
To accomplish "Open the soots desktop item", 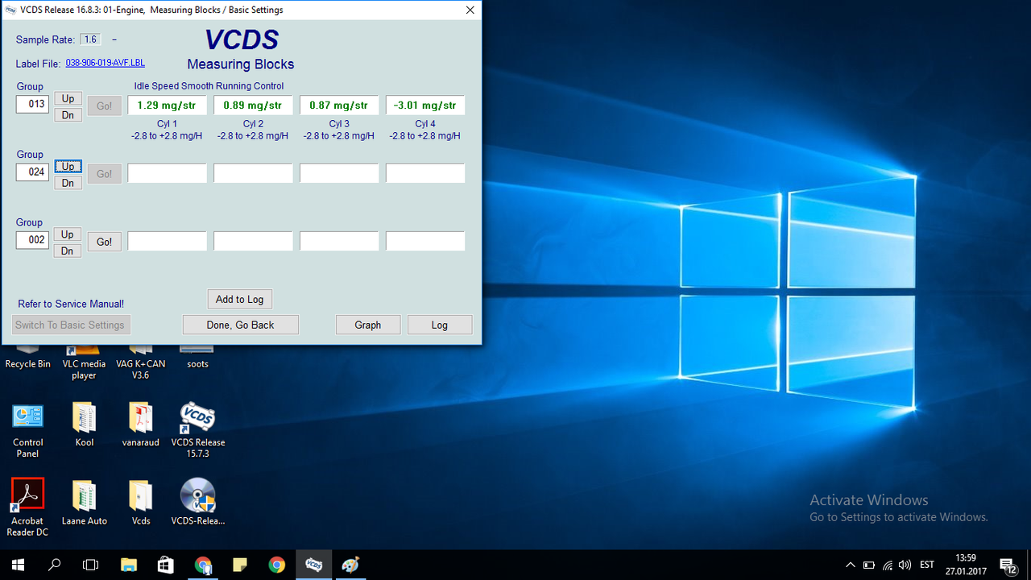I will point(197,357).
